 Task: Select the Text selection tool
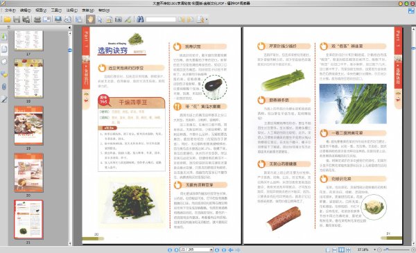[x=109, y=19]
